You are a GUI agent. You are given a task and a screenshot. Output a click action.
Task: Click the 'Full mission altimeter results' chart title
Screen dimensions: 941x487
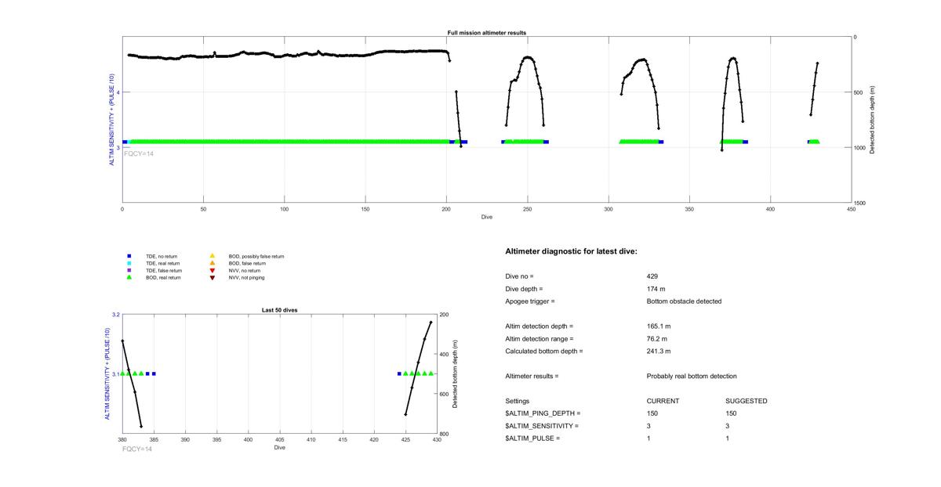486,33
